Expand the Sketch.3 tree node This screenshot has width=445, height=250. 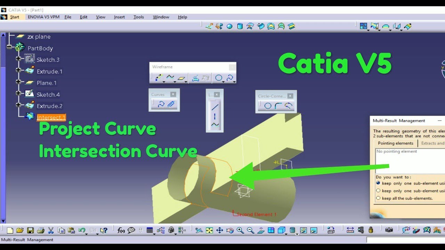click(18, 59)
